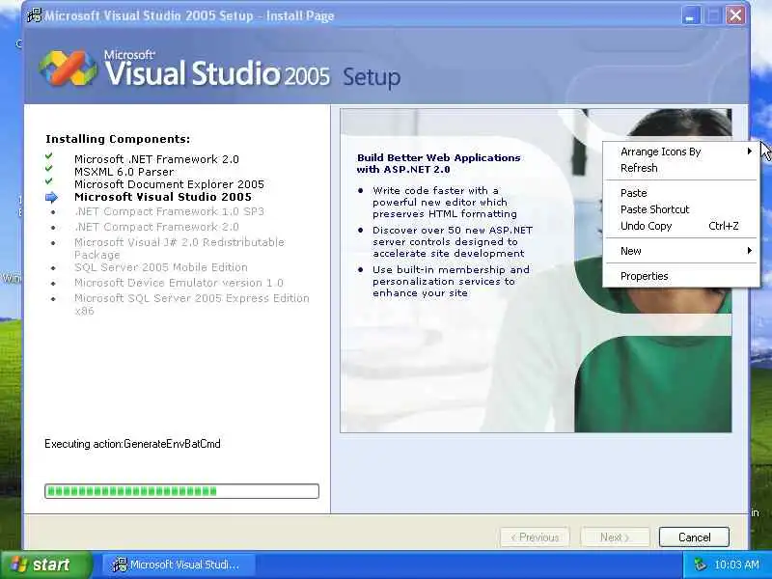Click the SQL Server 2005 Mobile Edition entry
Screen dimensions: 772x579
161,267
